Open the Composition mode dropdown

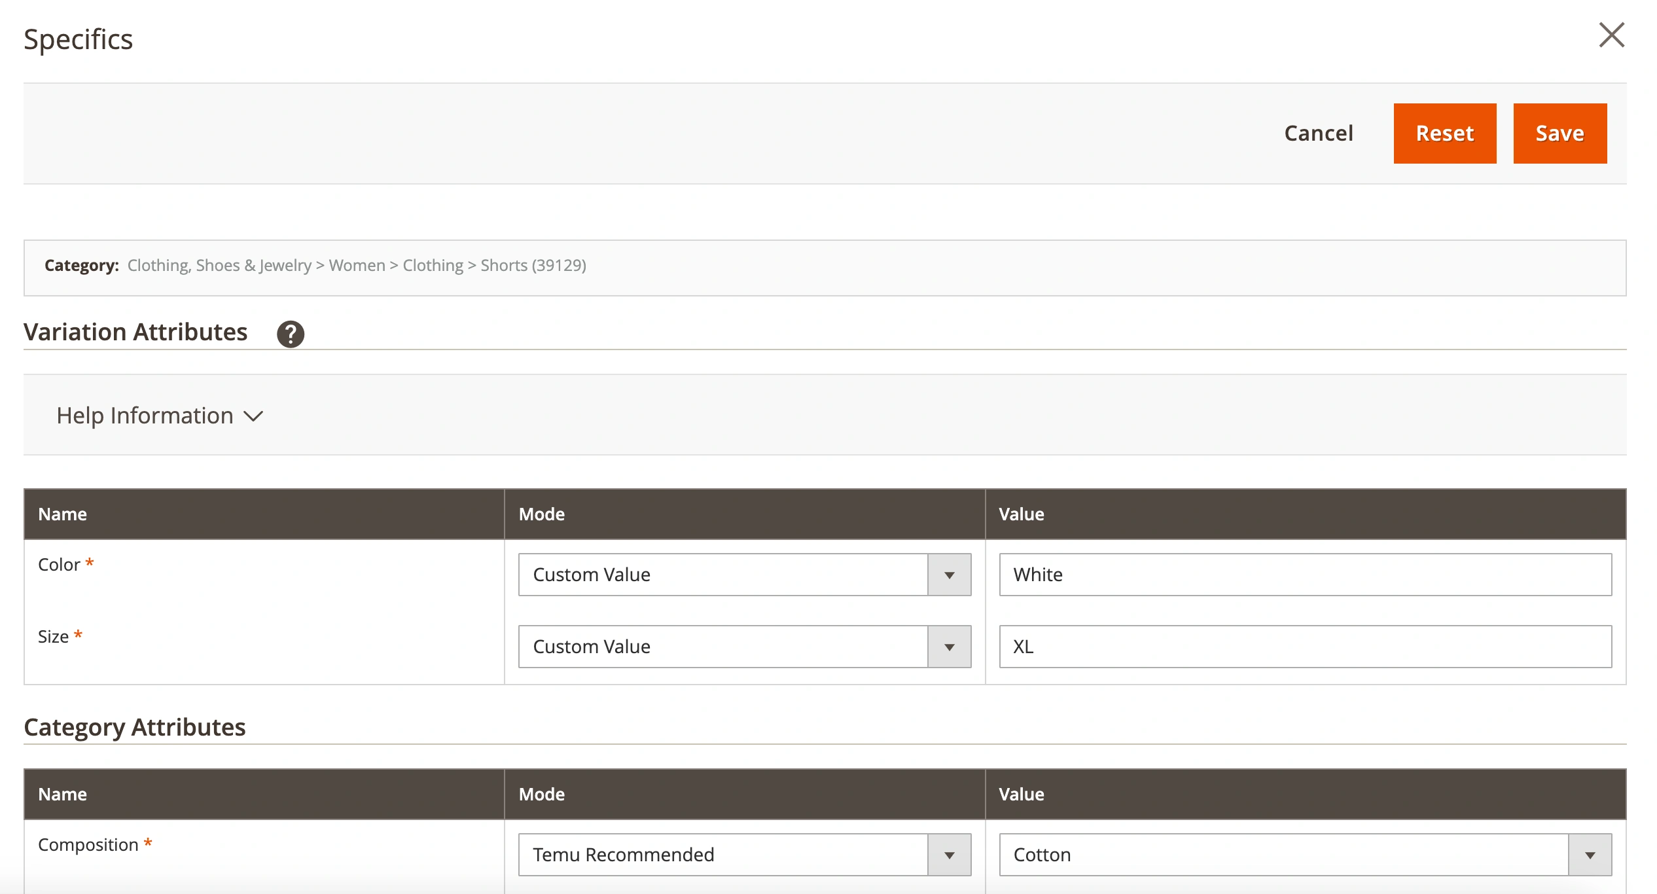point(744,855)
